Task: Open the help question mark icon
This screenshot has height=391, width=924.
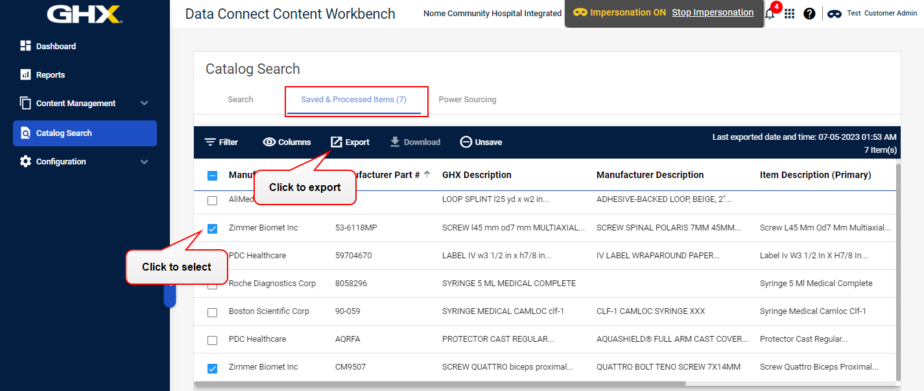Action: 809,14
